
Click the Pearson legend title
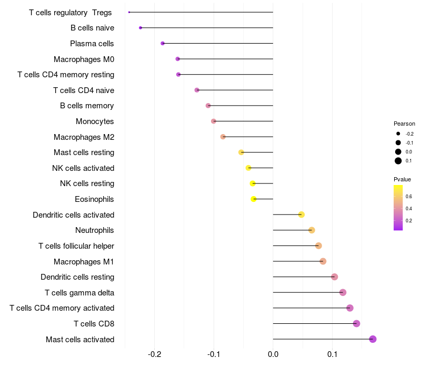(404, 124)
